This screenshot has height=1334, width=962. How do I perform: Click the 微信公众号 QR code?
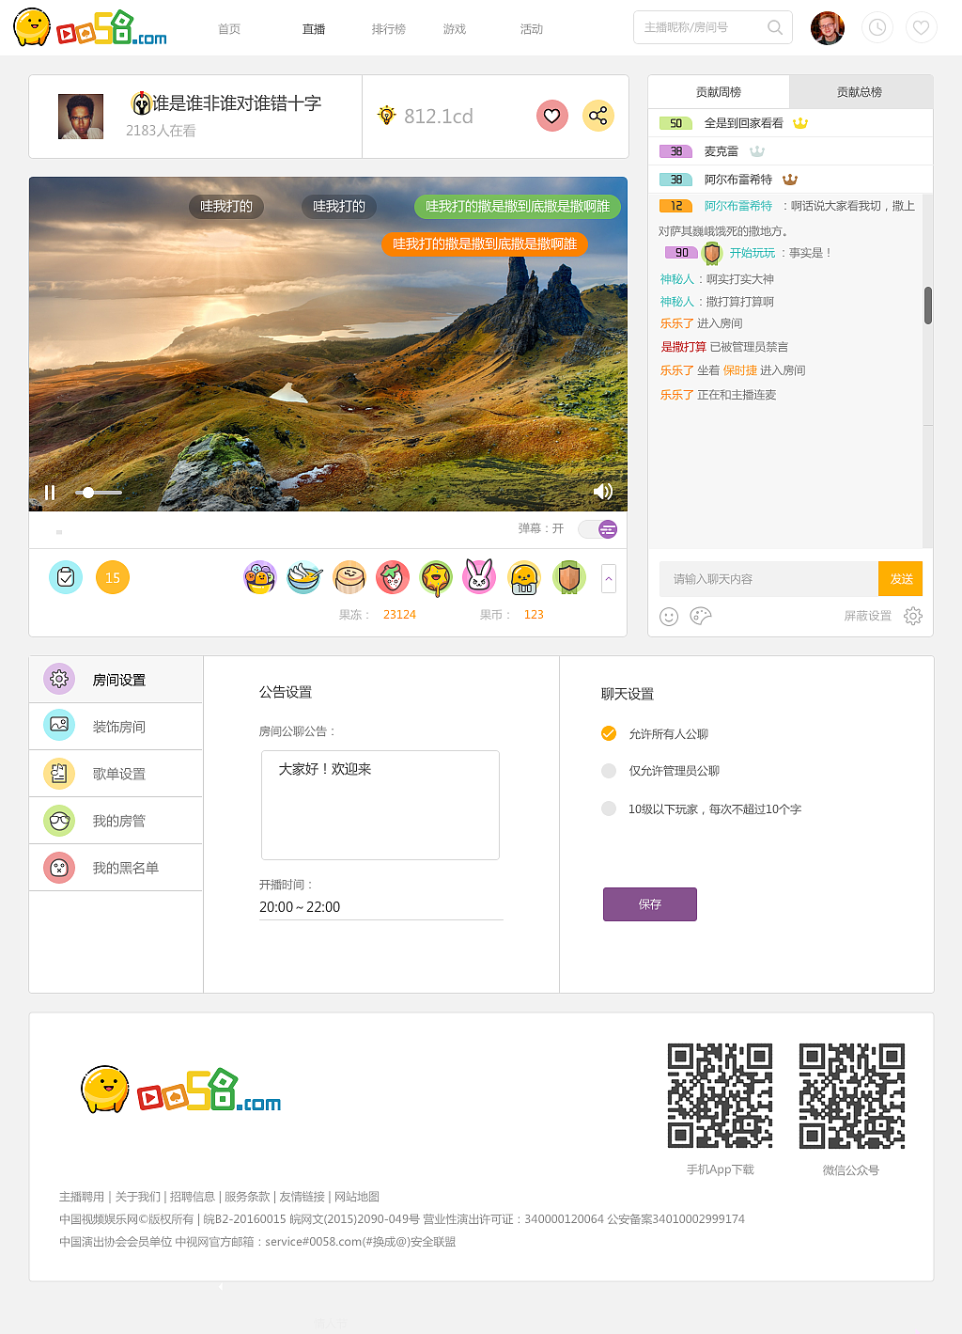(x=852, y=1096)
